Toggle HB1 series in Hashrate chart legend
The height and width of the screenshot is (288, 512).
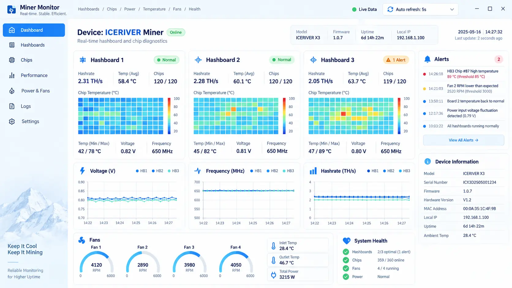click(x=373, y=171)
